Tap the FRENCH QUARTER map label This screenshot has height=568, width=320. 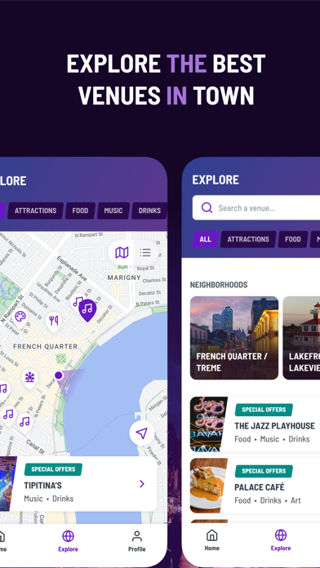[45, 347]
